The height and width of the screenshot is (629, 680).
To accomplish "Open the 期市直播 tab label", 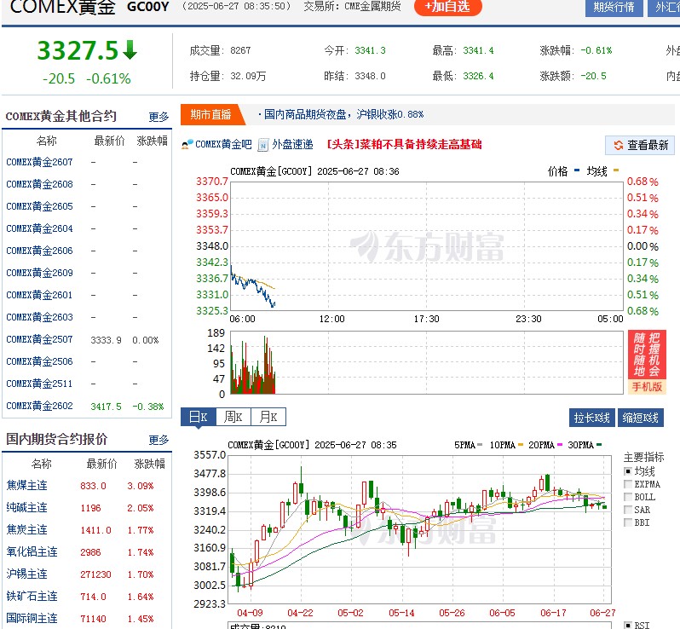I will click(x=210, y=114).
